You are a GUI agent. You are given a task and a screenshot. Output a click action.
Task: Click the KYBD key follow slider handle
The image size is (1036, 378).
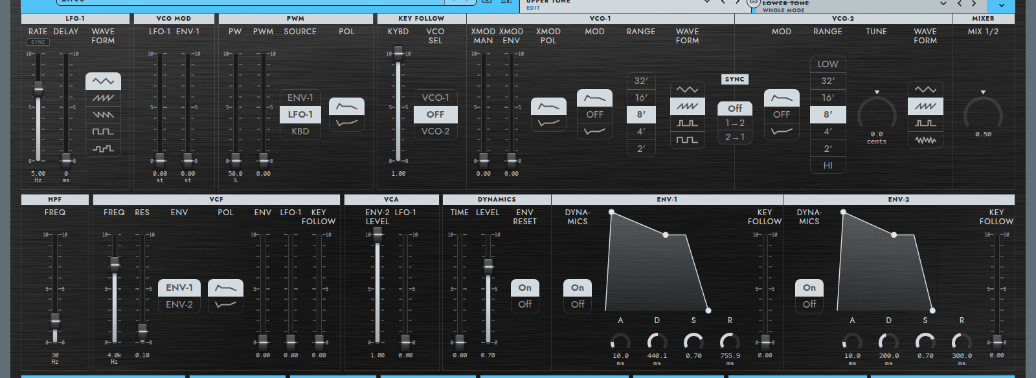[x=398, y=53]
